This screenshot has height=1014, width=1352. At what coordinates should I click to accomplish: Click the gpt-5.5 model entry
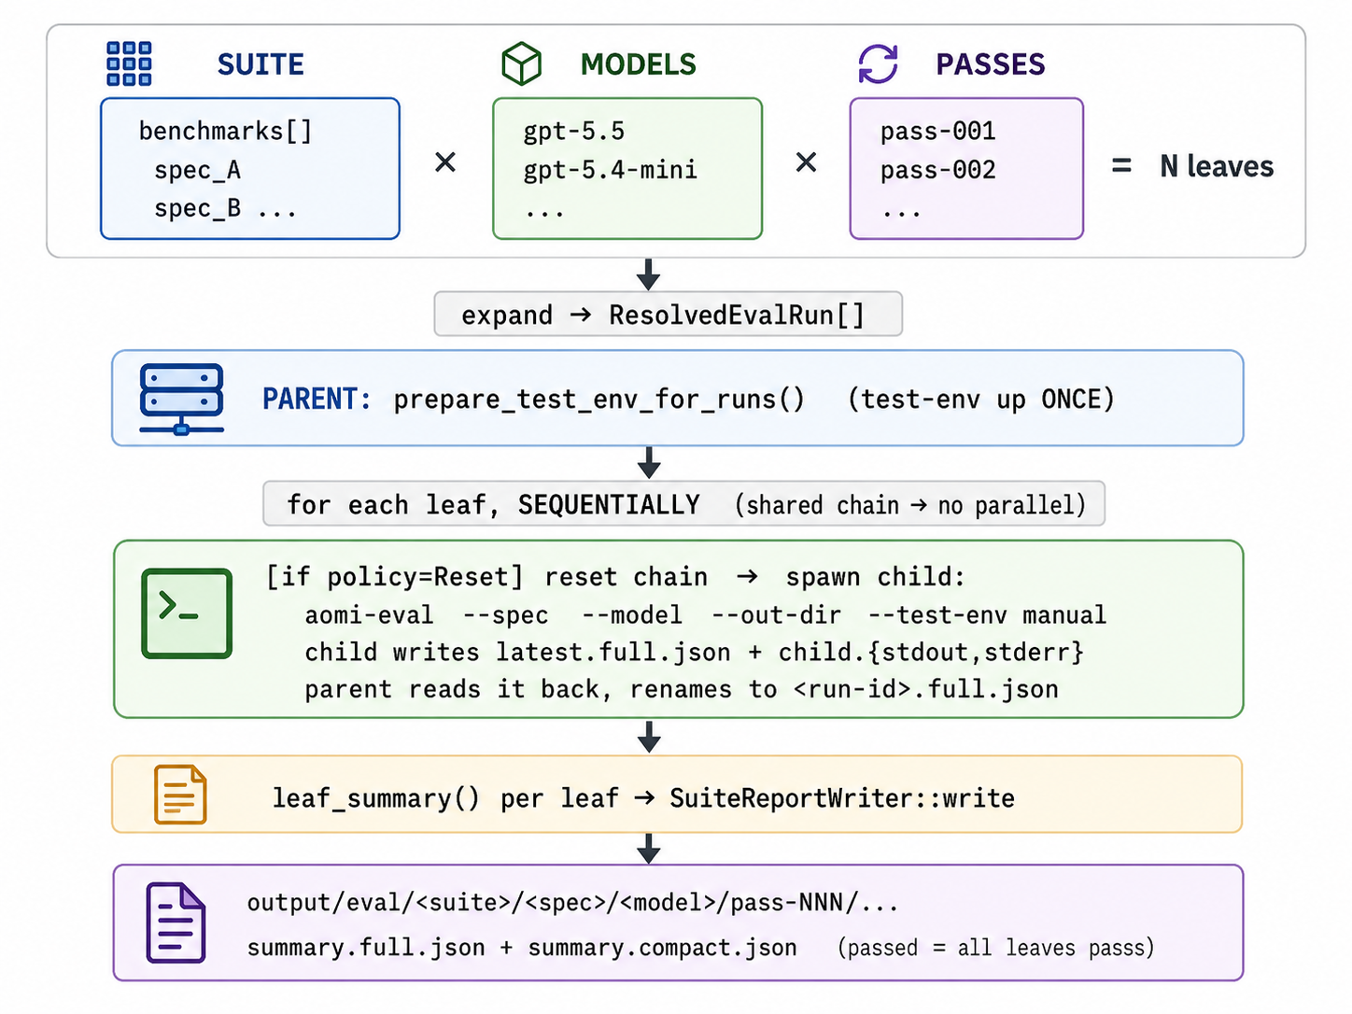(574, 131)
